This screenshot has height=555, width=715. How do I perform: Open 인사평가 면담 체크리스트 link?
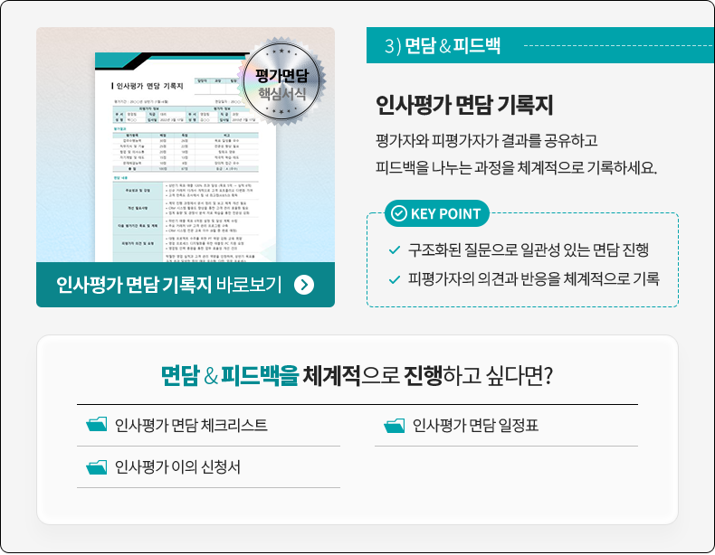click(x=191, y=425)
